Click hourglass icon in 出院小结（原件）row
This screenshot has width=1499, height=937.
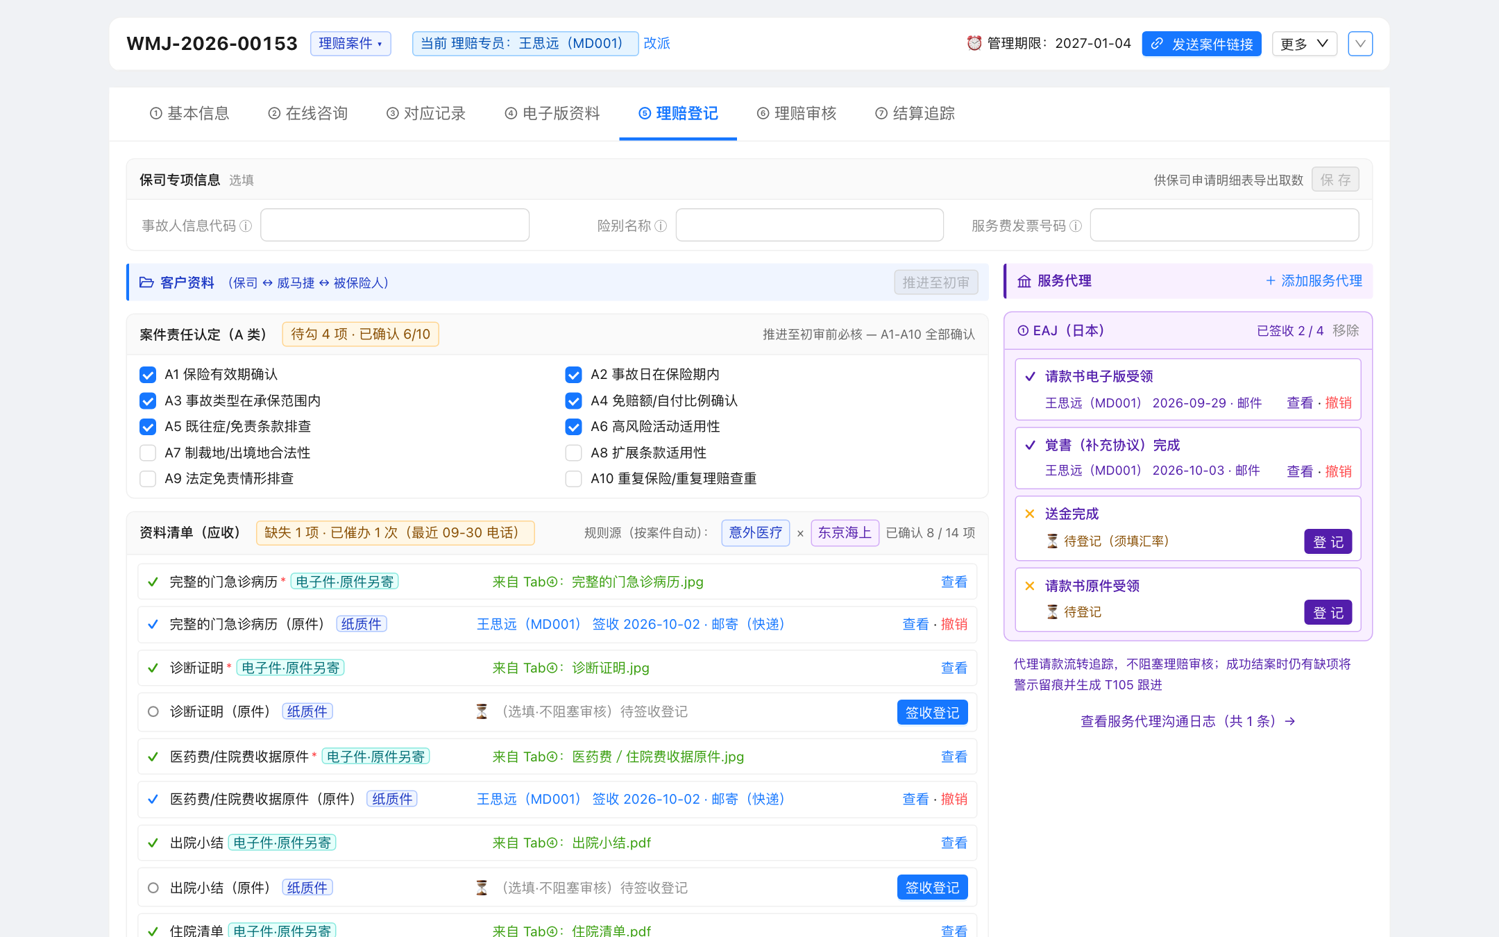[482, 888]
